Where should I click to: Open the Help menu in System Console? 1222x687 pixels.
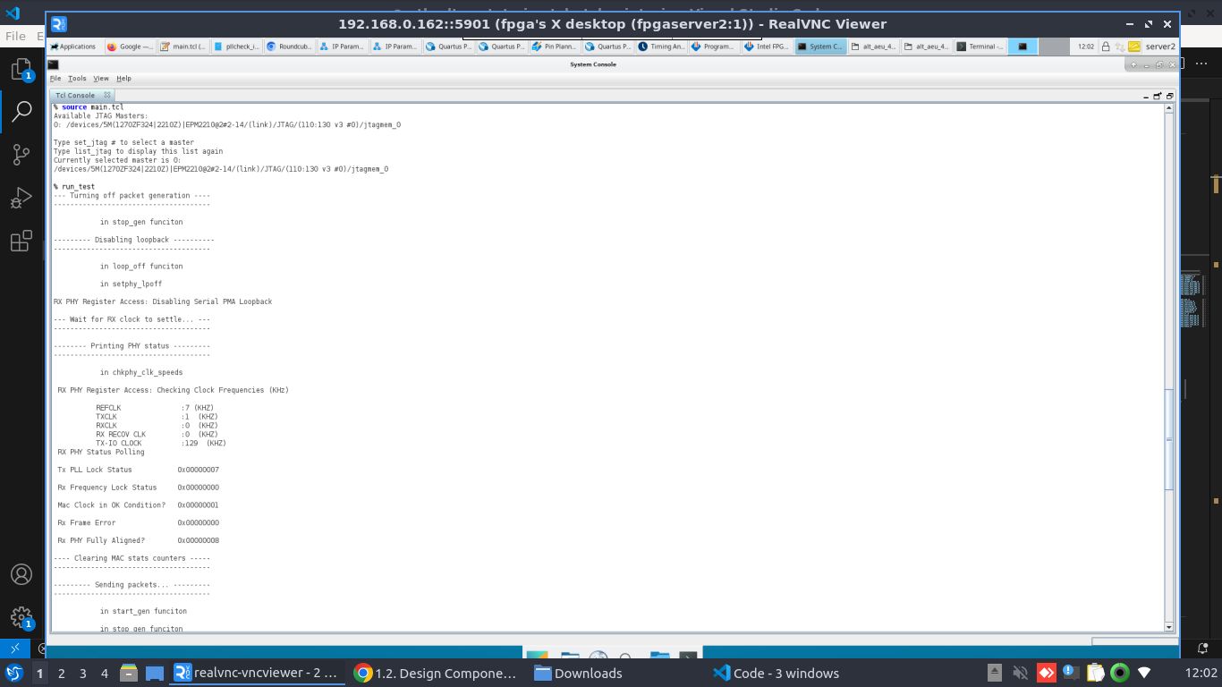(x=123, y=79)
